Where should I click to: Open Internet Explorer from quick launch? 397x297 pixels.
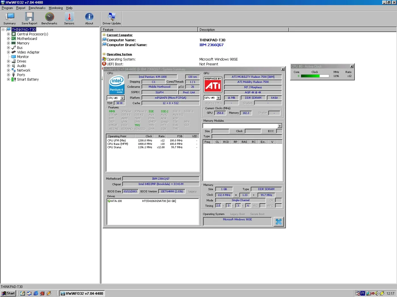[36, 293]
